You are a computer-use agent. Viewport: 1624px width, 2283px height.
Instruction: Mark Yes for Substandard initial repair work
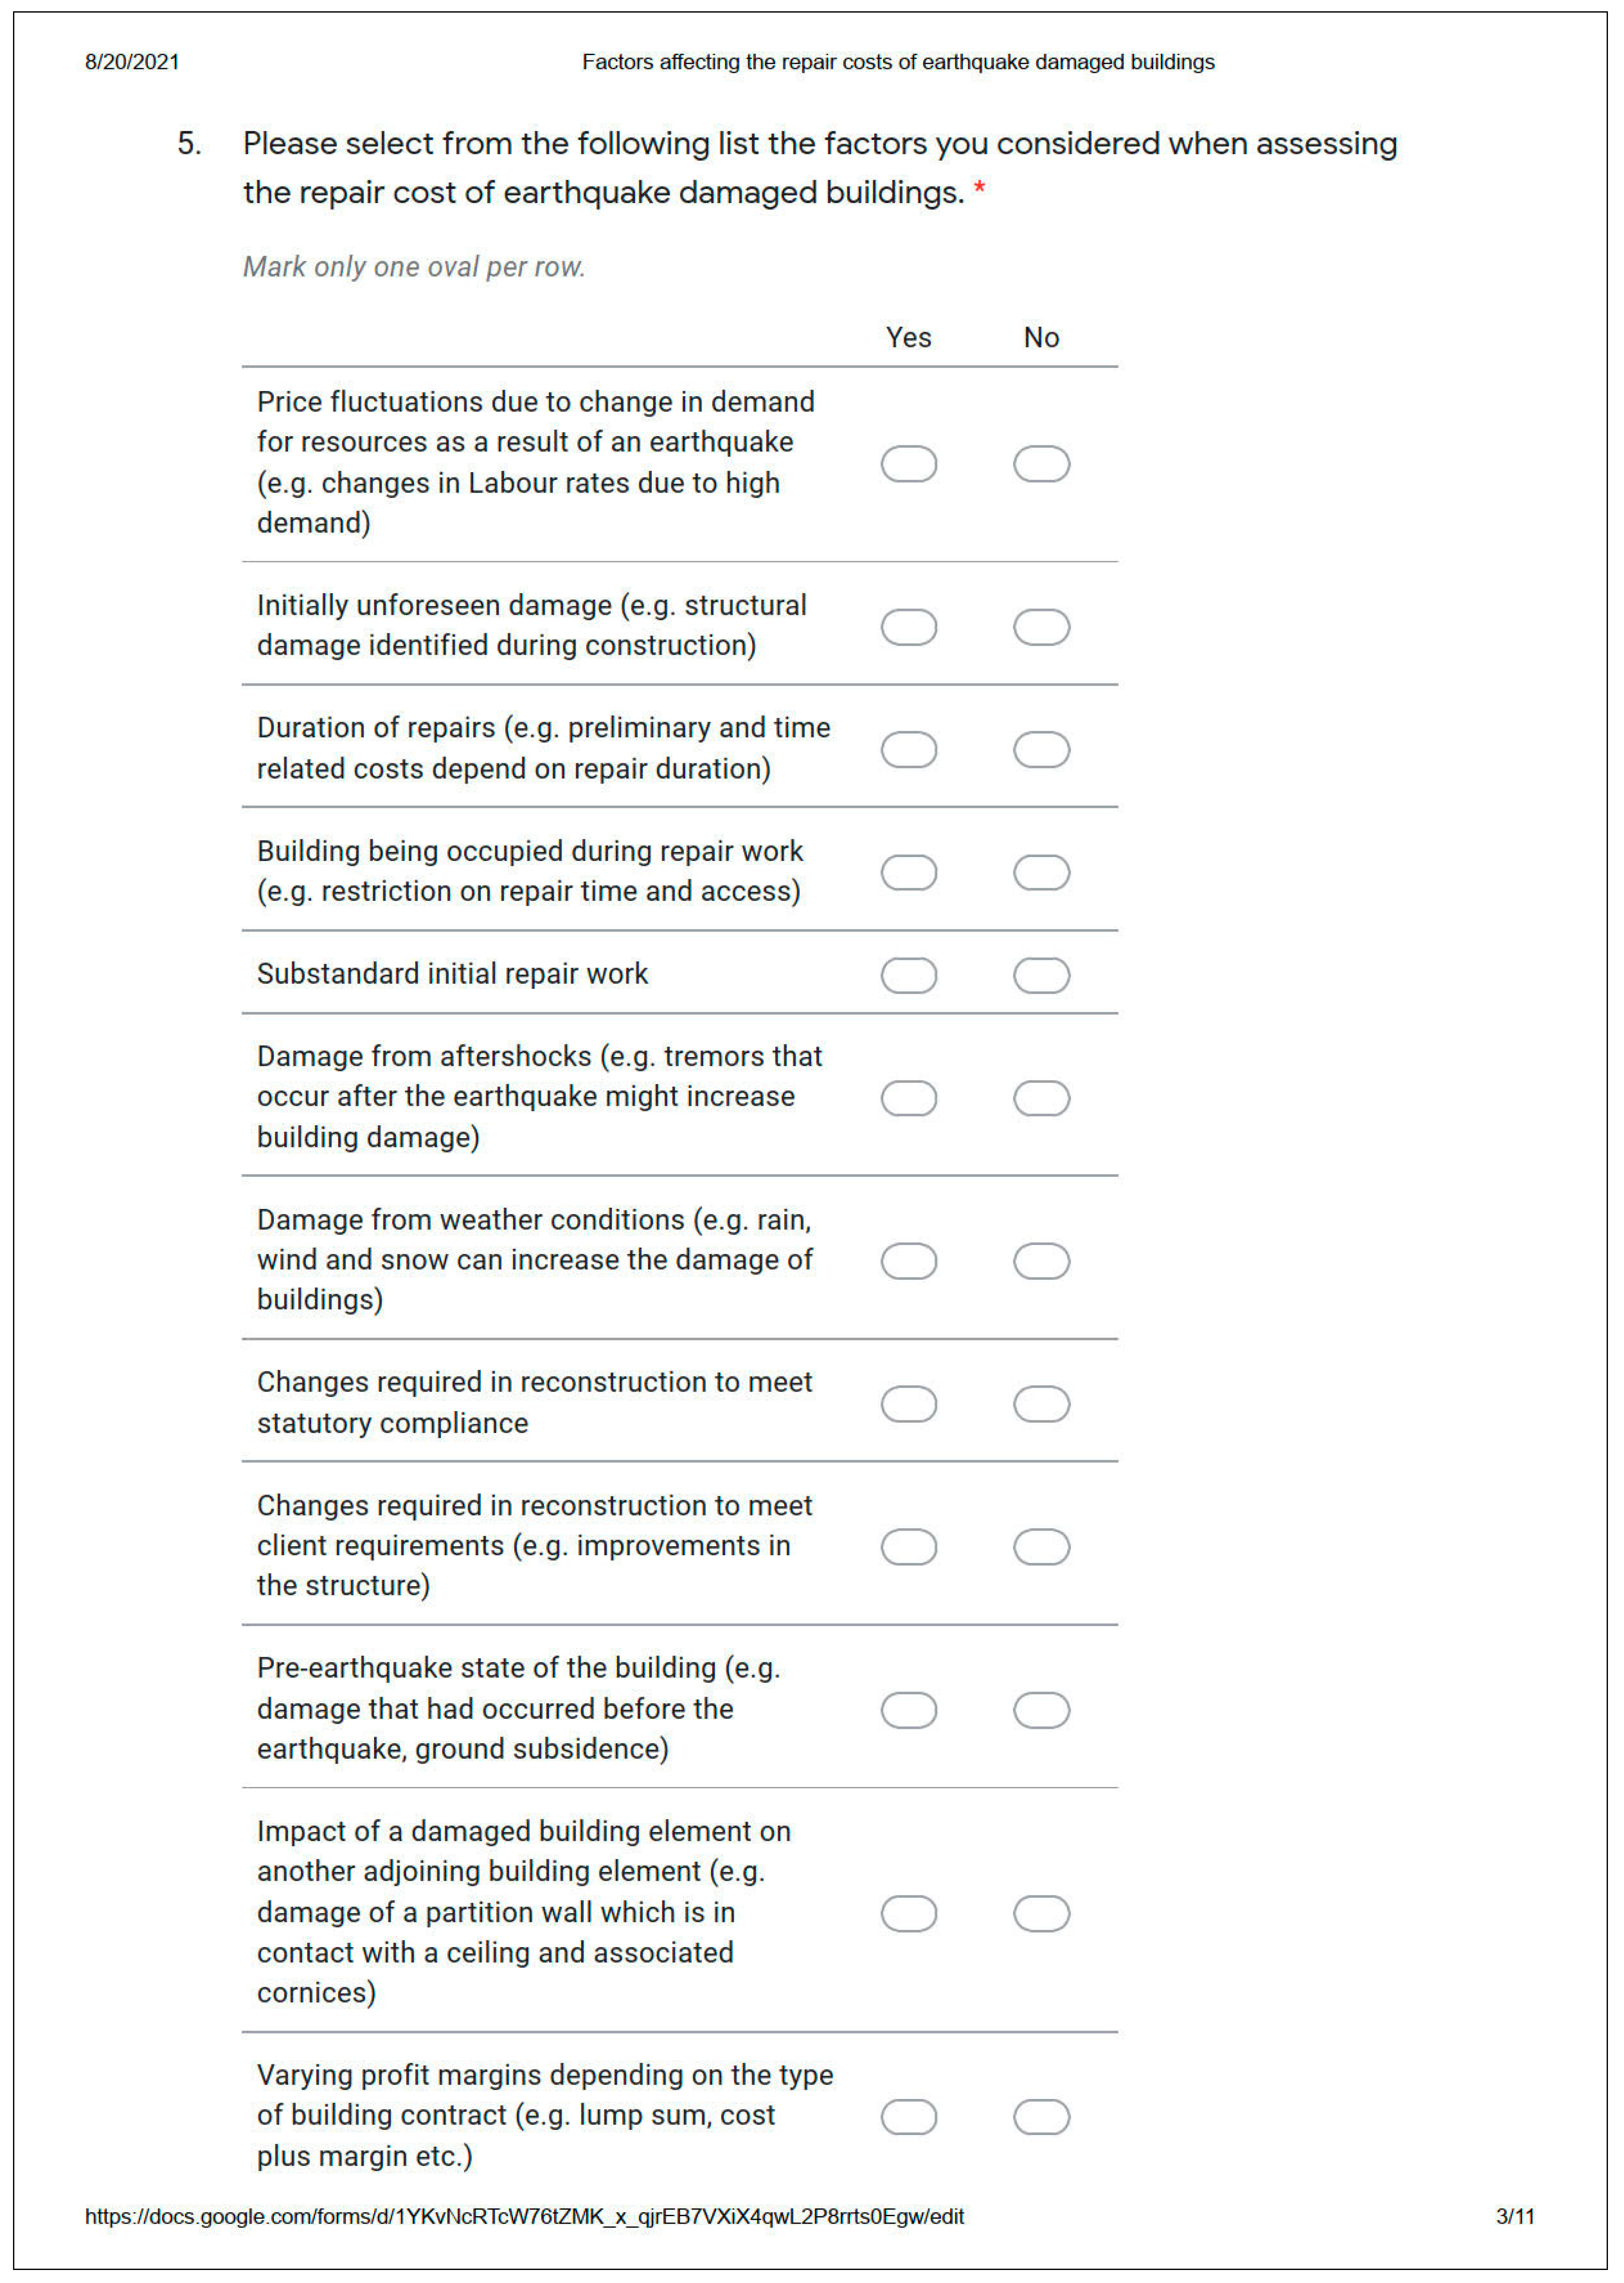click(x=908, y=975)
